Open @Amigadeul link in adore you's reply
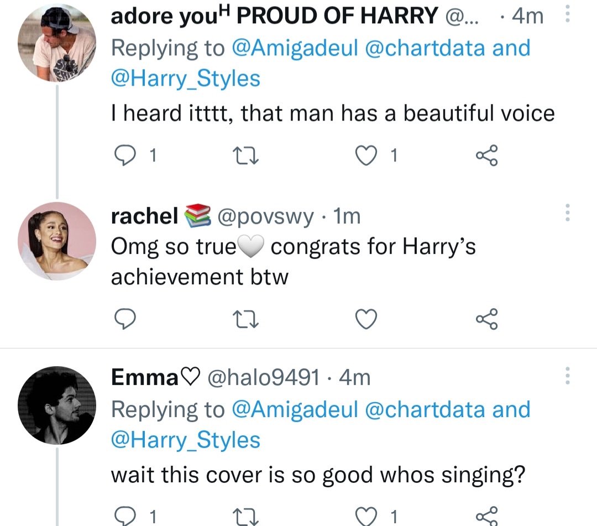597x526 pixels. (x=295, y=48)
